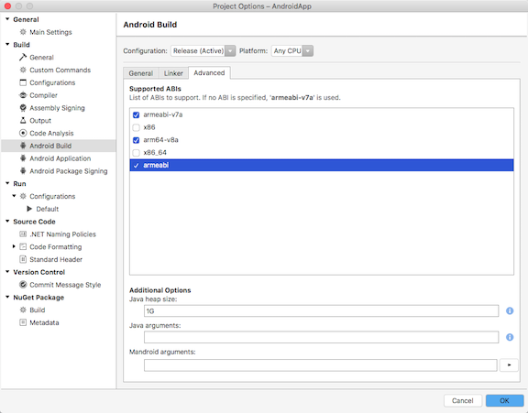The width and height of the screenshot is (528, 413).
Task: Select the Advanced tab
Action: click(209, 72)
